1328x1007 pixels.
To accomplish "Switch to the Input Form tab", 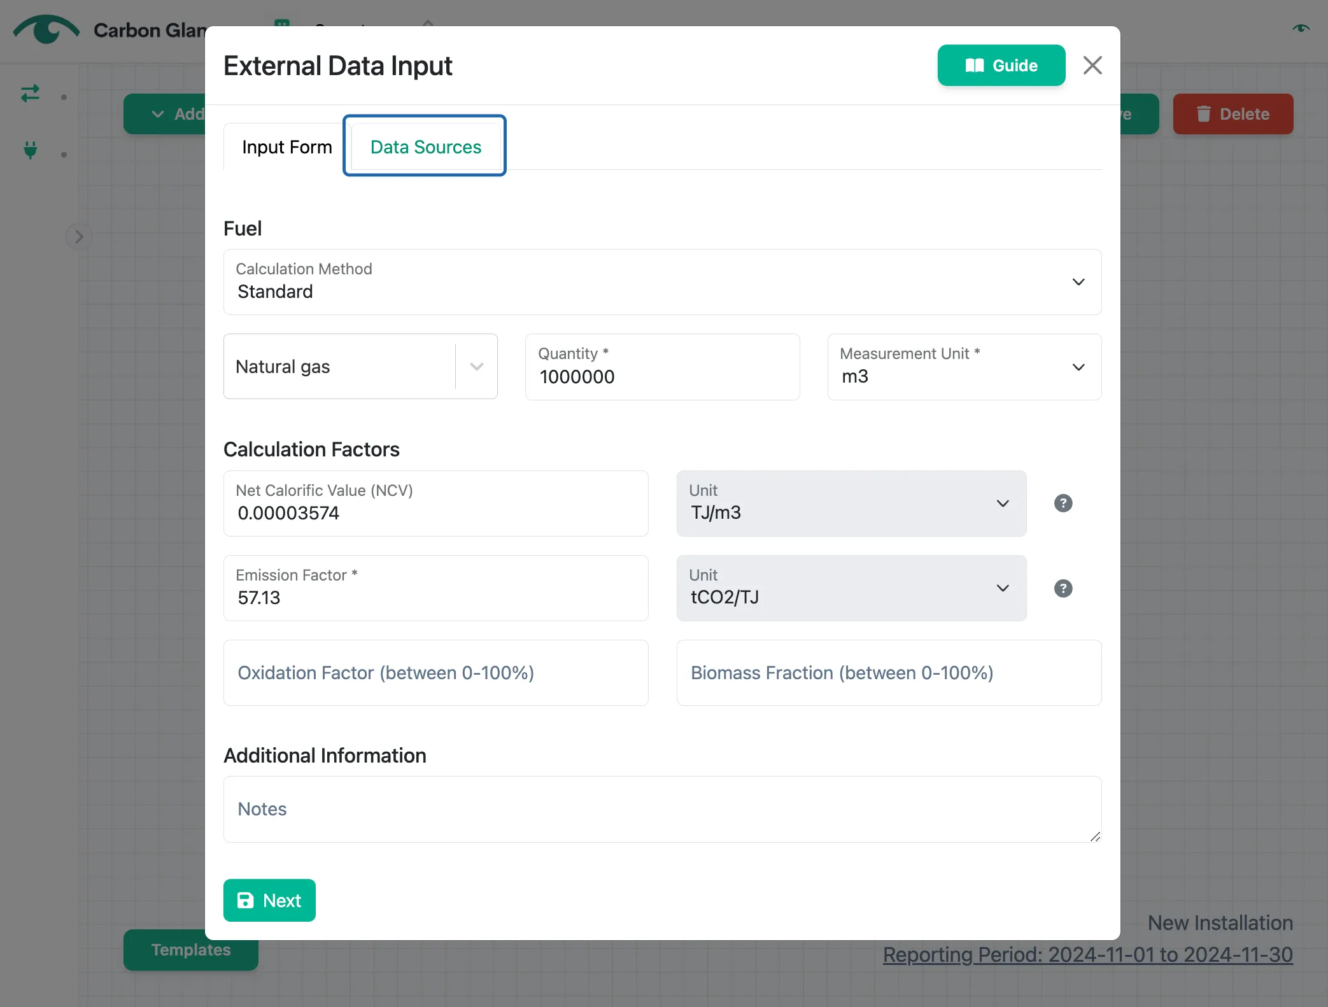I will (x=287, y=147).
